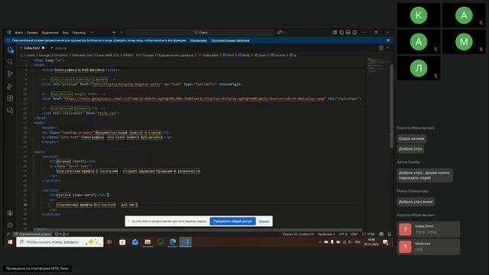Click Скрыть on the screen sharing bar

pyautogui.click(x=264, y=222)
